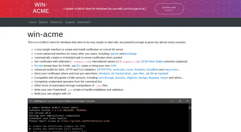Click the header tagline about ACMEv2 client
241x132 pixels.
coord(105,9)
